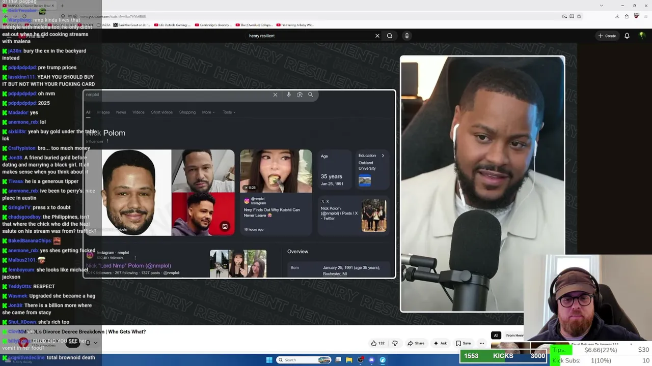This screenshot has width=652, height=366.
Task: Open the three-dot menu beside 'Influencer'
Action: pyautogui.click(x=107, y=141)
